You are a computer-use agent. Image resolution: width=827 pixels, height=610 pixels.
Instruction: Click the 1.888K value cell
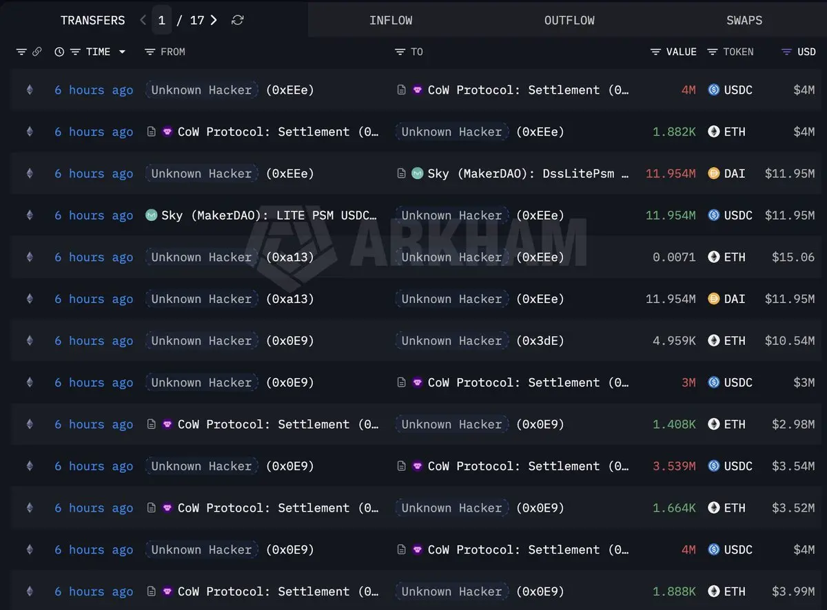point(674,591)
